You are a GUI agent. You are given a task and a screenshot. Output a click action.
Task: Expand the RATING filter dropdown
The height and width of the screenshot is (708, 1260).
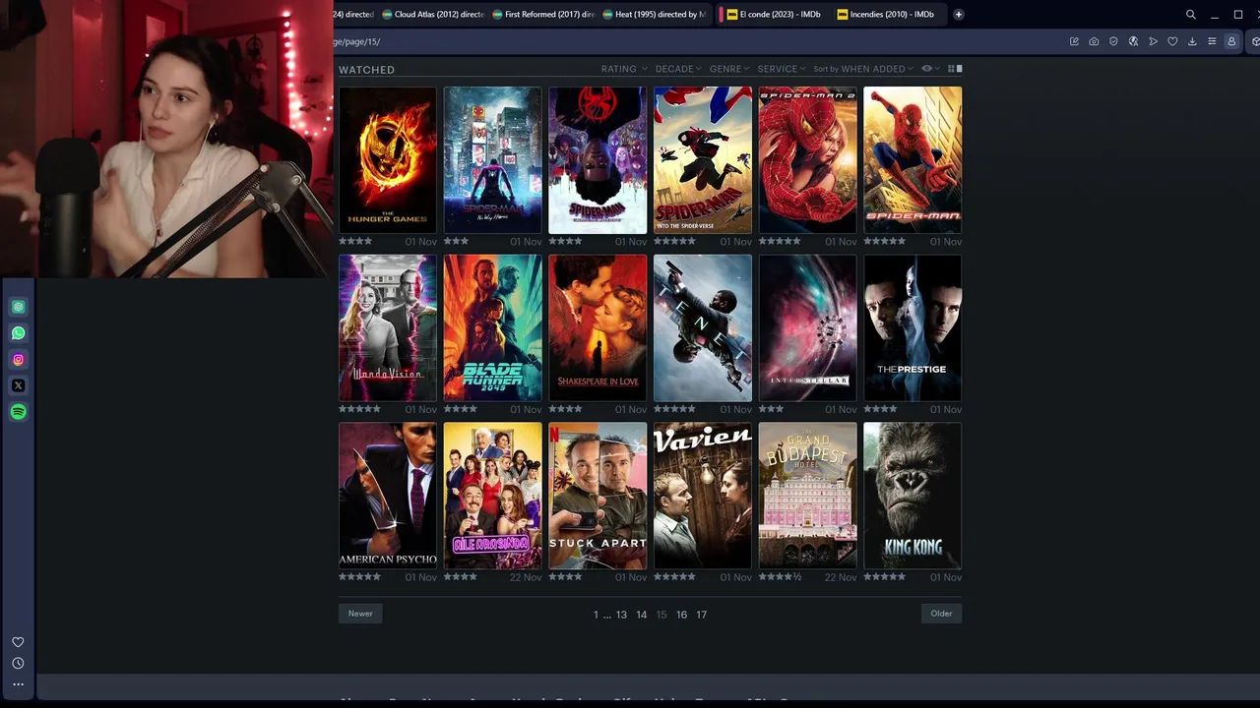click(624, 69)
